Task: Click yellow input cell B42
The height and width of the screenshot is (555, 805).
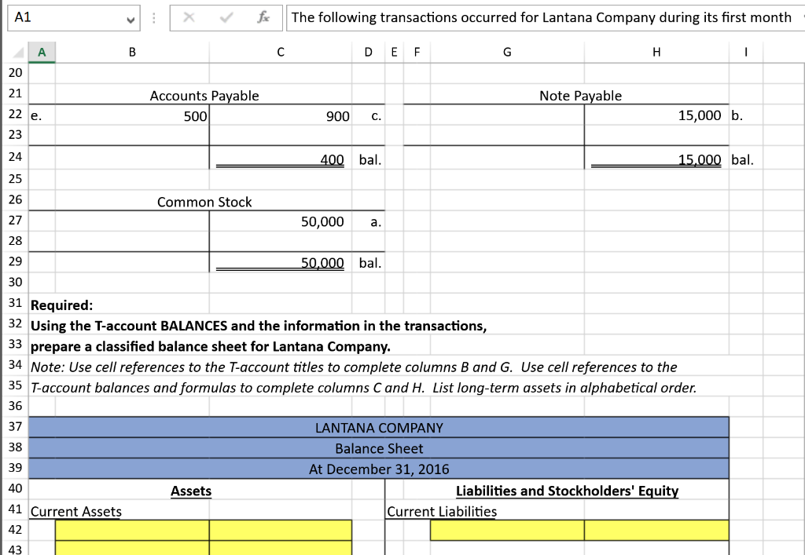Action: [x=132, y=530]
